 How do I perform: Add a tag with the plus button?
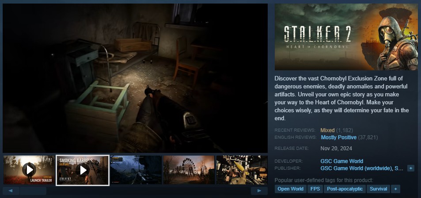click(395, 189)
